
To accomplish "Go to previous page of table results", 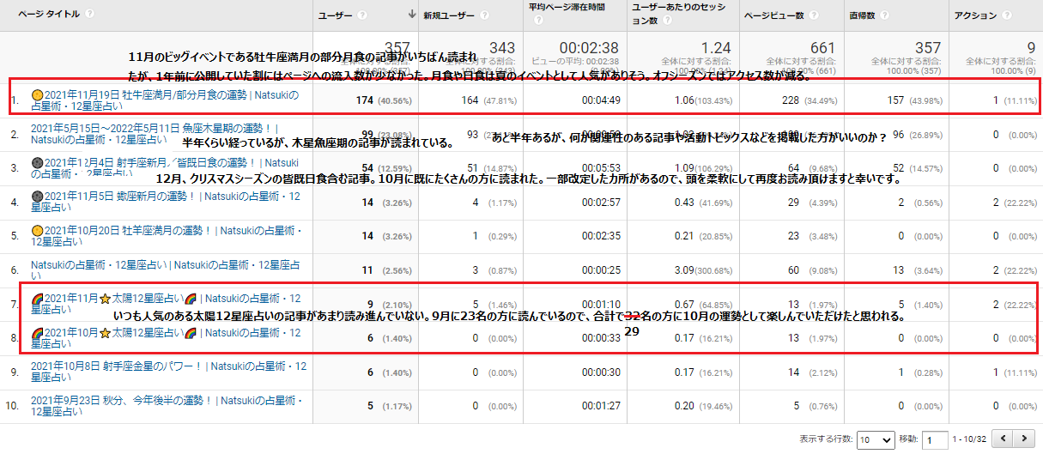I will (x=1004, y=439).
